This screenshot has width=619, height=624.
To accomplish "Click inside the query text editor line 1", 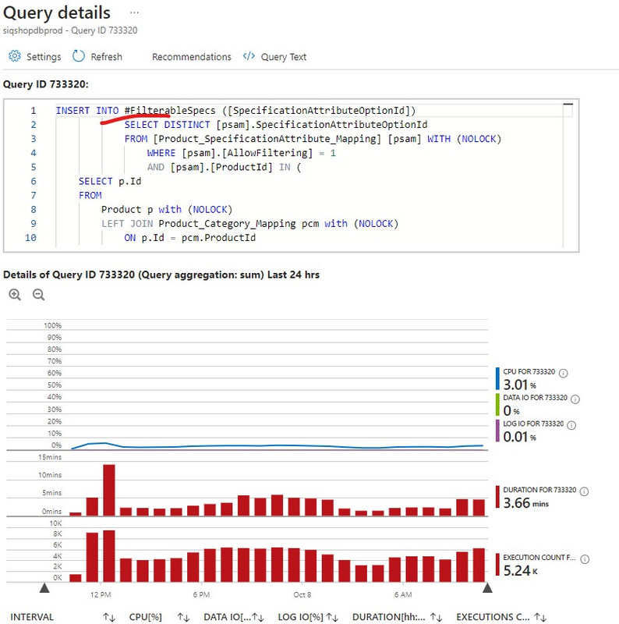I will pyautogui.click(x=313, y=110).
